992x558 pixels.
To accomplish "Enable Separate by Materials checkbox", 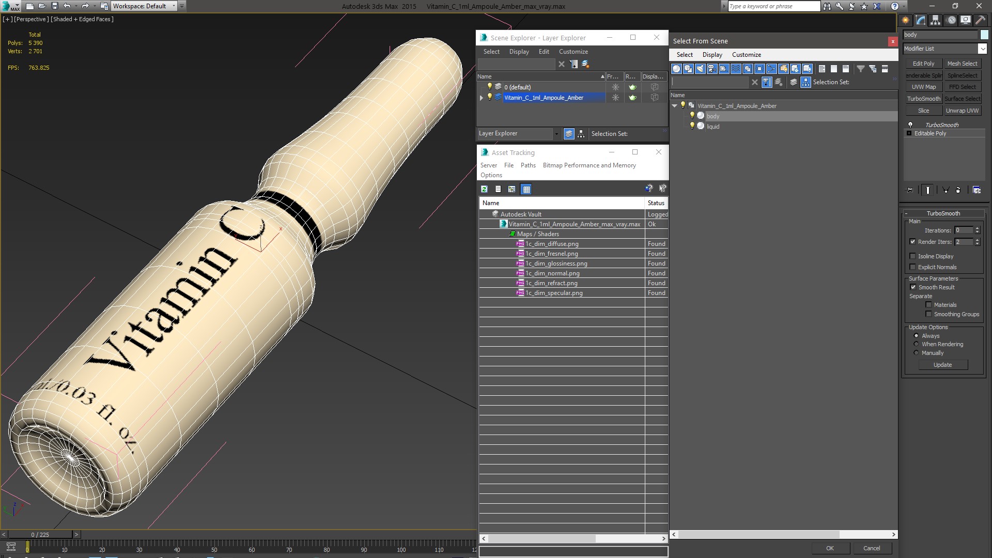I will [928, 305].
